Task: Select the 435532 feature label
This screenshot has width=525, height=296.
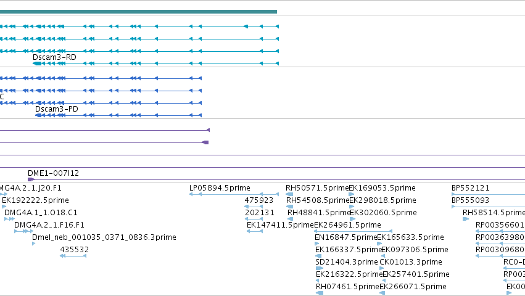Action: pyautogui.click(x=74, y=250)
